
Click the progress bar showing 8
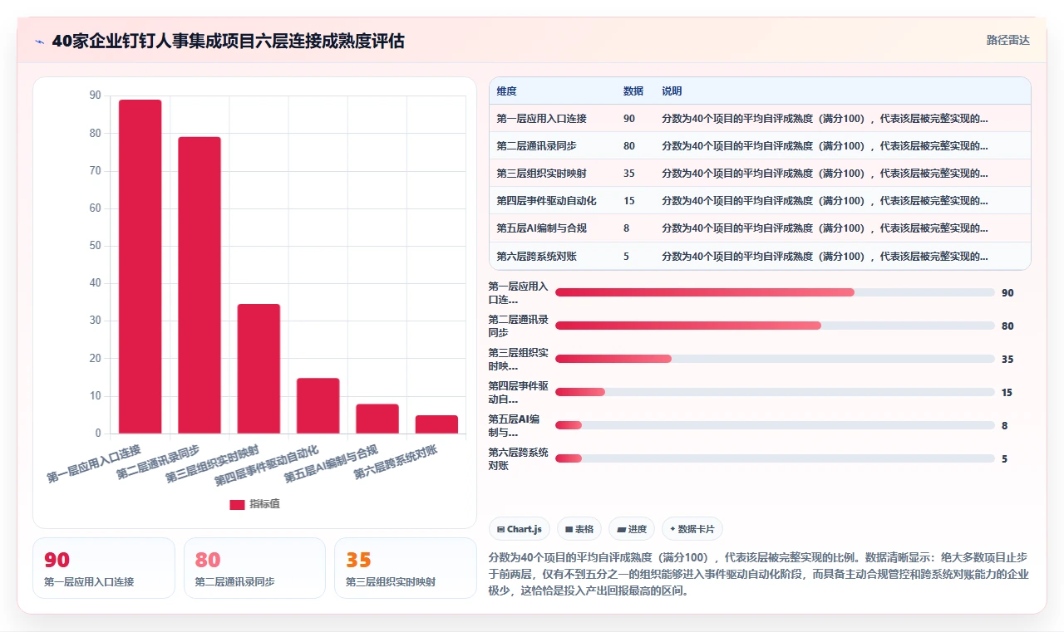[775, 425]
